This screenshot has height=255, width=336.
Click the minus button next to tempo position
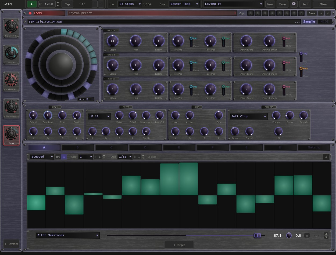tap(95, 4)
